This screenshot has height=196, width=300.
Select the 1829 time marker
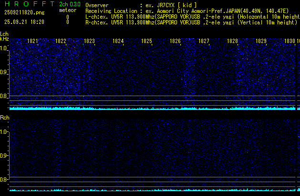261,42
